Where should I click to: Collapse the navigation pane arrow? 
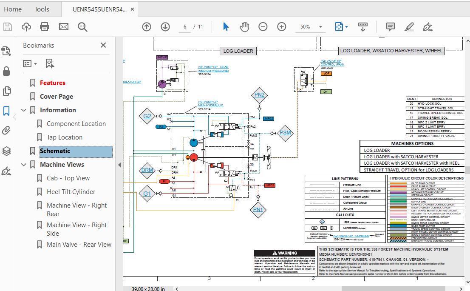pyautogui.click(x=119, y=165)
